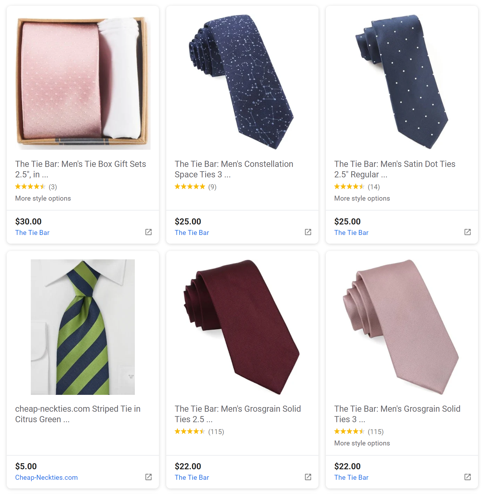The width and height of the screenshot is (483, 494).
Task: Open external link icon on Tie Box Gift Sets card
Action: (x=149, y=232)
